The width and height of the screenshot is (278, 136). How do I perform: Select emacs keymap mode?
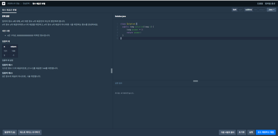point(262,10)
